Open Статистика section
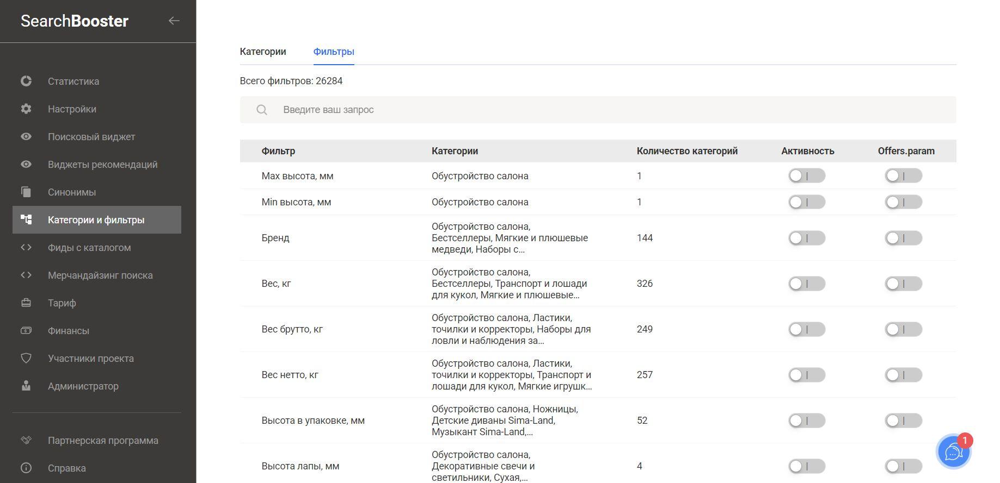This screenshot has width=1000, height=483. (x=73, y=81)
